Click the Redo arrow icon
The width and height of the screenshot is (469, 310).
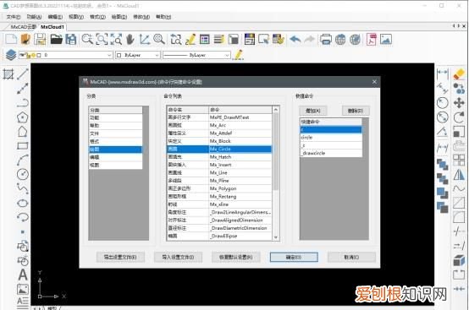click(310, 39)
